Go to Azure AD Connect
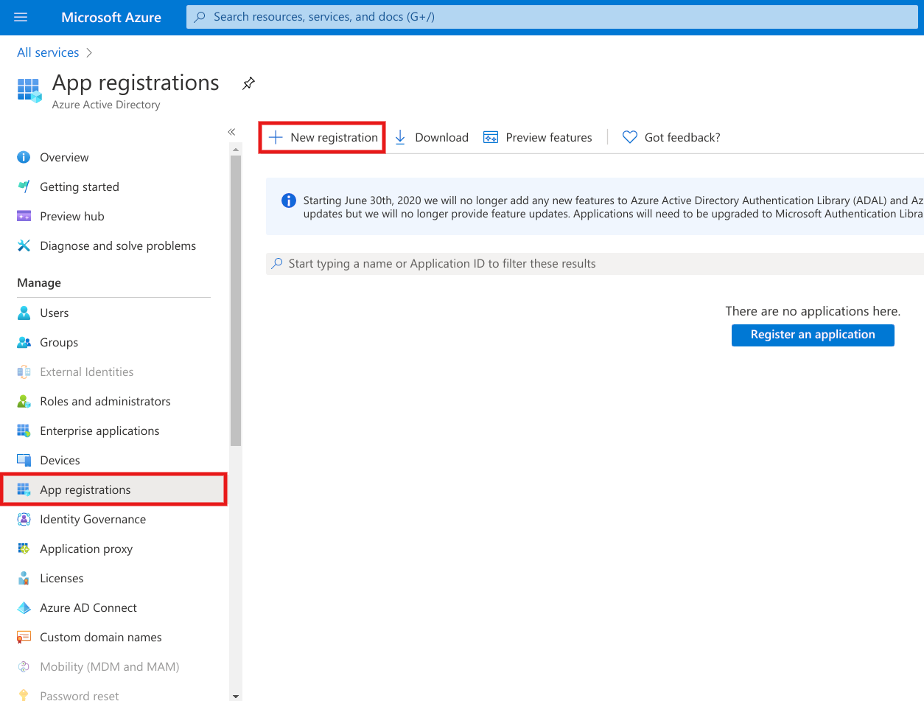The height and width of the screenshot is (701, 924). 88,607
